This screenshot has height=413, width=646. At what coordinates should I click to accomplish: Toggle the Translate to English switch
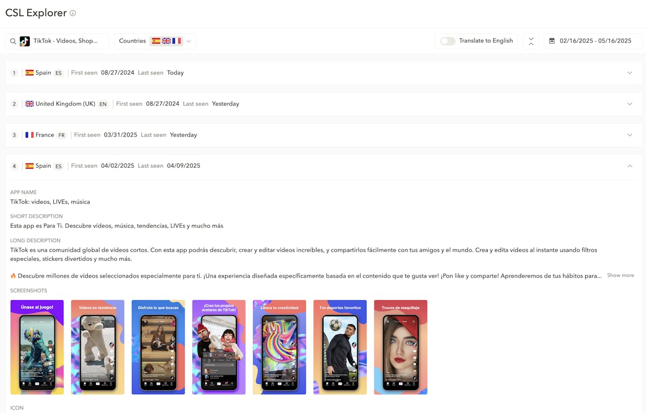click(448, 41)
